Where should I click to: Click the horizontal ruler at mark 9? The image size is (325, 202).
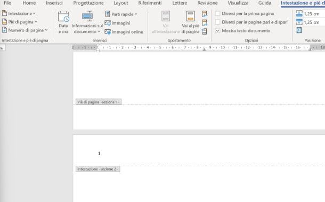coord(210,47)
